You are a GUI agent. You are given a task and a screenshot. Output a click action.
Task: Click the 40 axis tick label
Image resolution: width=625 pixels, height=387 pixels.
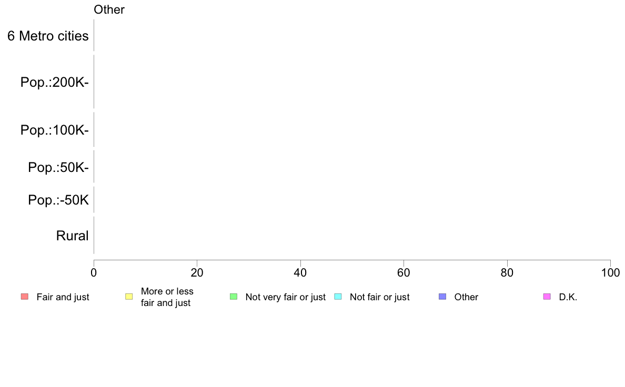[300, 272]
